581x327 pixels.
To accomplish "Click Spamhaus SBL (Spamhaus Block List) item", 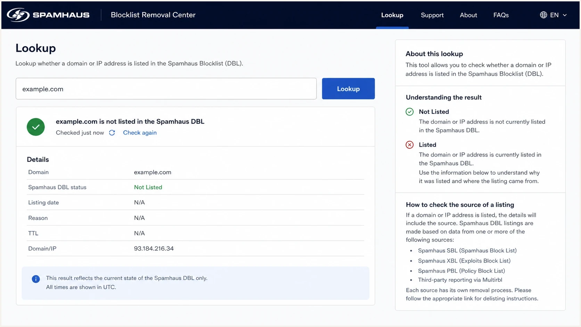I will tap(467, 251).
